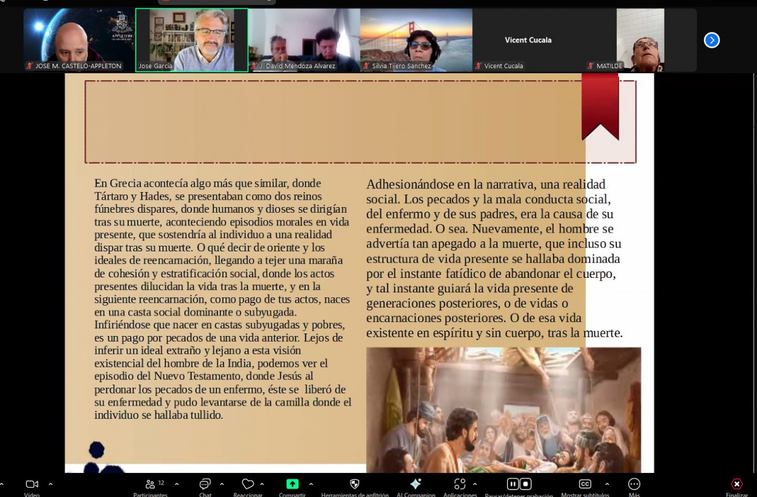Pause the meeting recording
The height and width of the screenshot is (497, 757).
512,484
